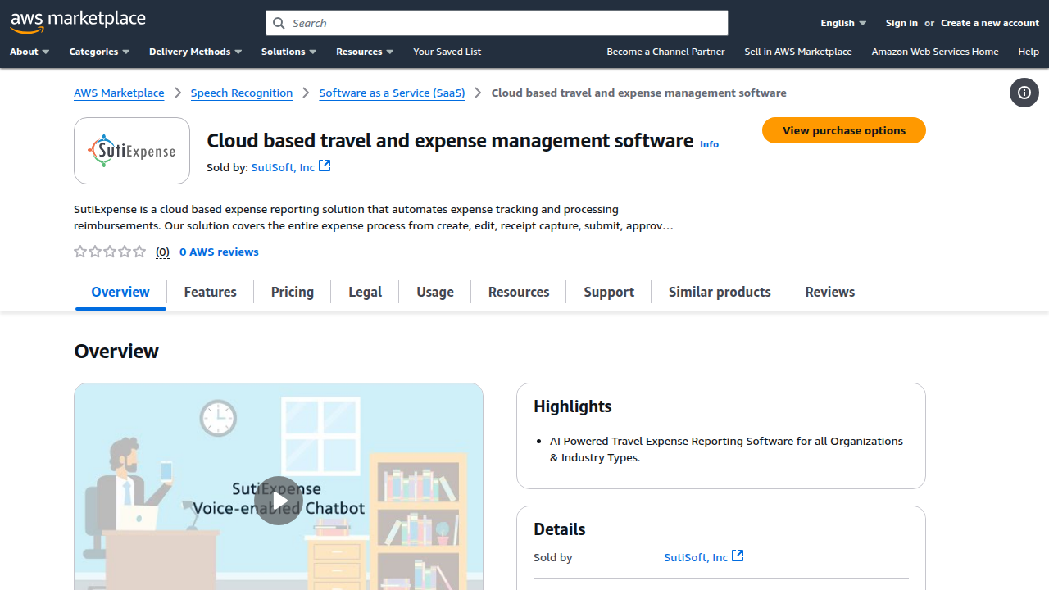Click the Sign in link
This screenshot has width=1049, height=590.
tap(901, 23)
